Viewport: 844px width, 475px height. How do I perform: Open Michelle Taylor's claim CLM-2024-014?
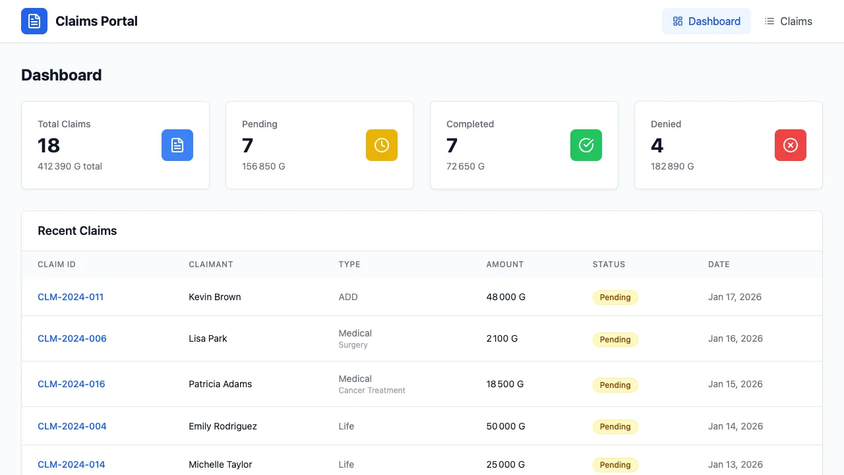(71, 464)
